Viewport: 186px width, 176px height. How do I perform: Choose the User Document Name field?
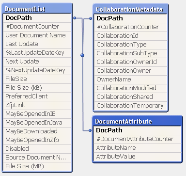(37, 35)
